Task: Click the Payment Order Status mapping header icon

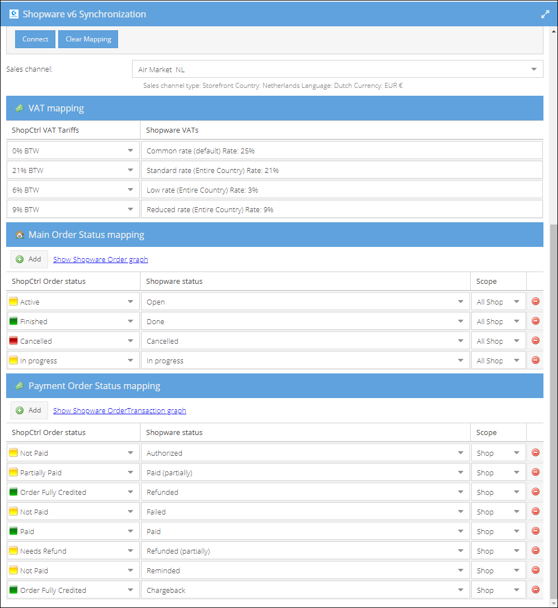Action: coord(19,386)
